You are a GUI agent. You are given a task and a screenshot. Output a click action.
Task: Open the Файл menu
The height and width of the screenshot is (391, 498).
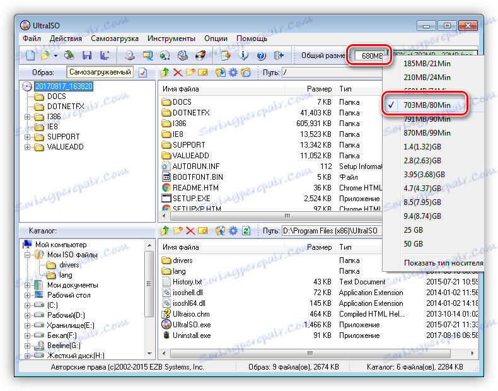(x=32, y=38)
